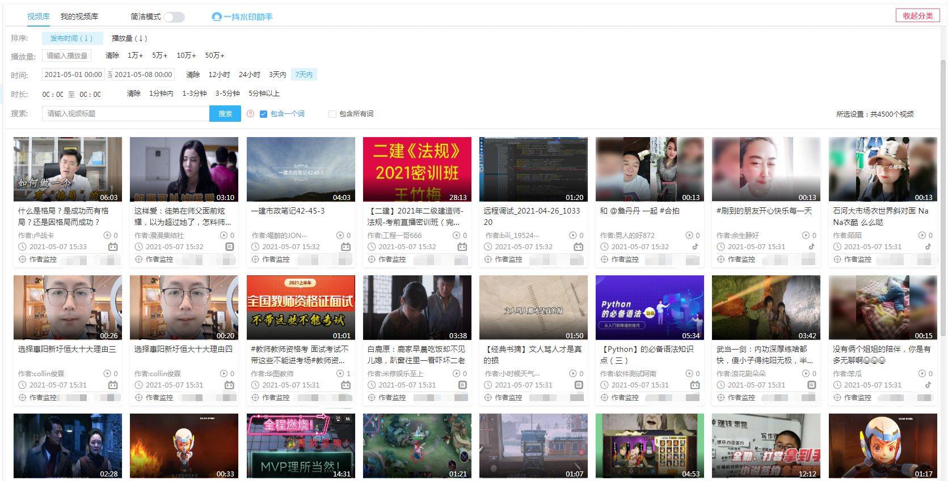Click Bilibili icon on 【二建】2021年二级建造师 card

(x=462, y=247)
